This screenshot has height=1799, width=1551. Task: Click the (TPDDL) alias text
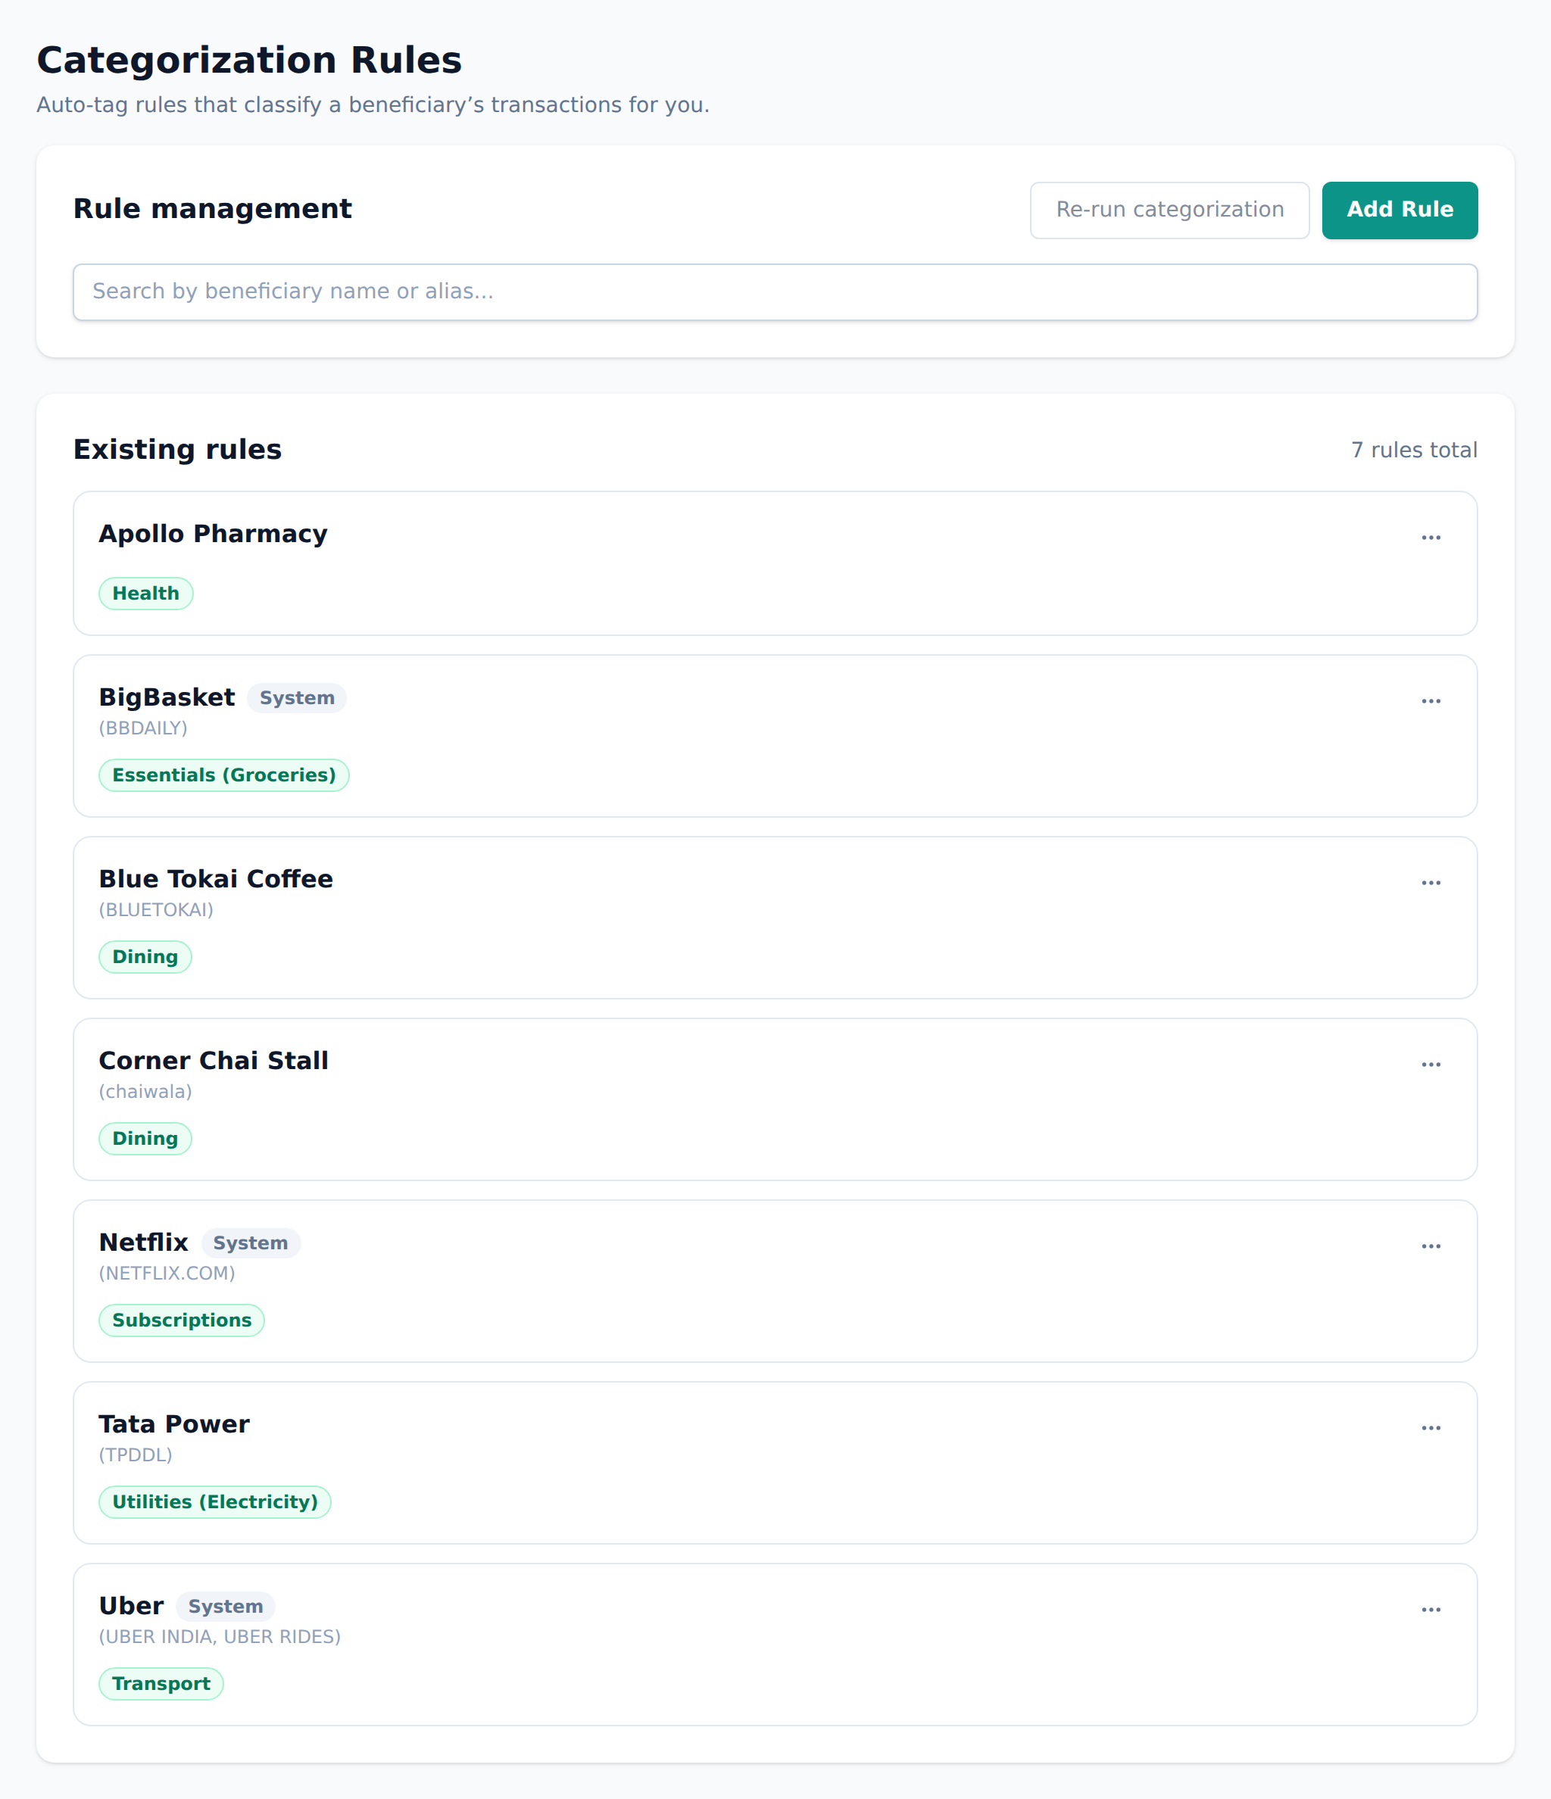136,1454
